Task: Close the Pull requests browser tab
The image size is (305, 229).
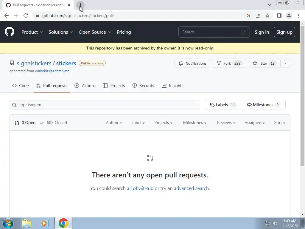Action: (69, 5)
